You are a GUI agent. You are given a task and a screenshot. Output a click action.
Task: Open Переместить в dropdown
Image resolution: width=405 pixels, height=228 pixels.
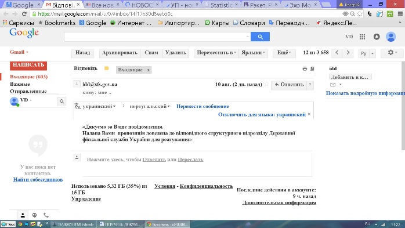coord(216,53)
